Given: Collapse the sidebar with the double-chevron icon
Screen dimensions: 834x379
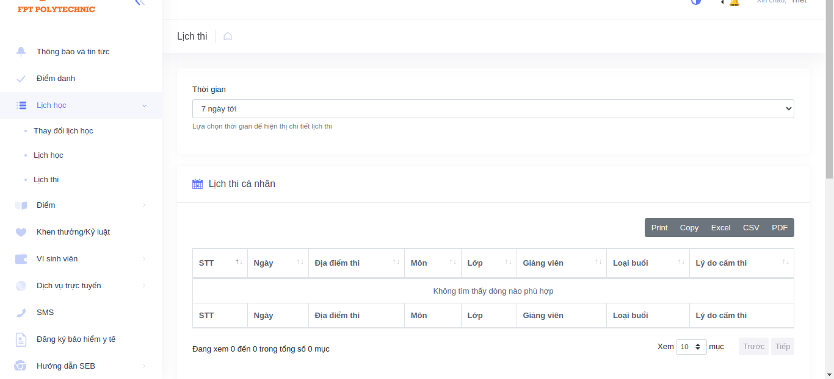Looking at the screenshot, I should pos(140,2).
